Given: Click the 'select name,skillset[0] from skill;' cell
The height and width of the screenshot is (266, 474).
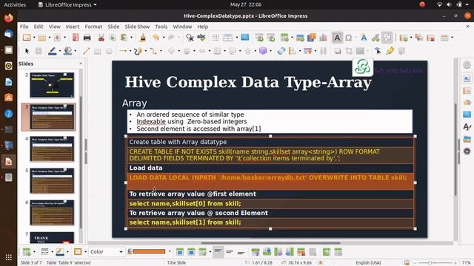Looking at the screenshot, I should [270, 204].
